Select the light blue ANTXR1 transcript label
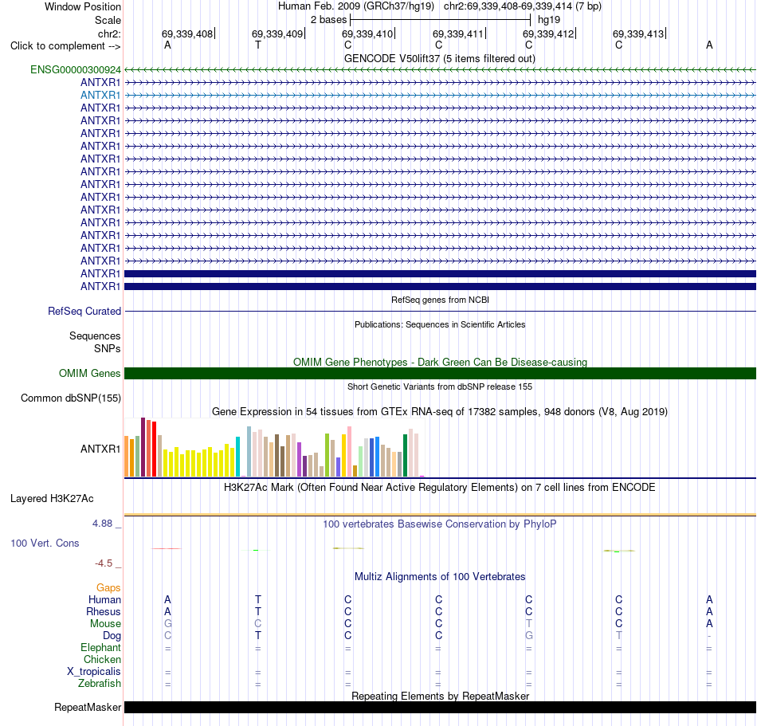Screen dimensions: 757x726 click(x=100, y=95)
